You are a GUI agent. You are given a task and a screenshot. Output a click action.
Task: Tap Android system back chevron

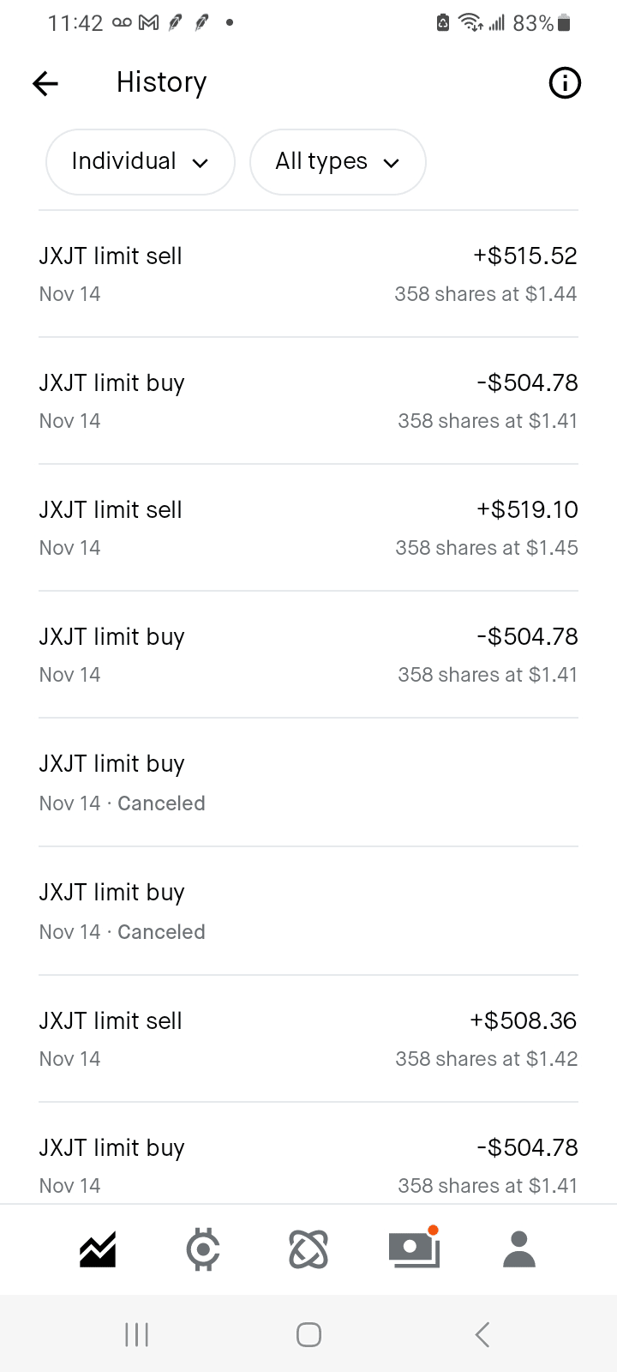[482, 1334]
